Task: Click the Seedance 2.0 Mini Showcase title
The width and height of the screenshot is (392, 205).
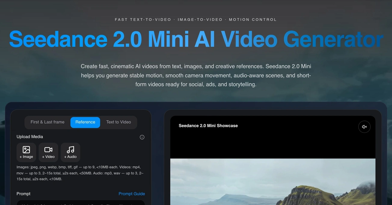Action: point(208,126)
